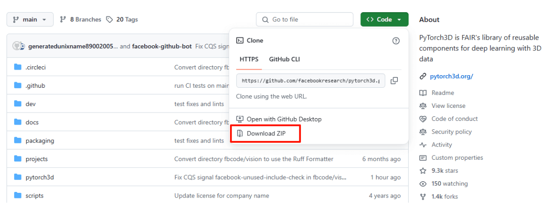Screen dimensions: 552x212
Task: Open pytorch3d commit message Fix CQS signal
Action: point(260,177)
